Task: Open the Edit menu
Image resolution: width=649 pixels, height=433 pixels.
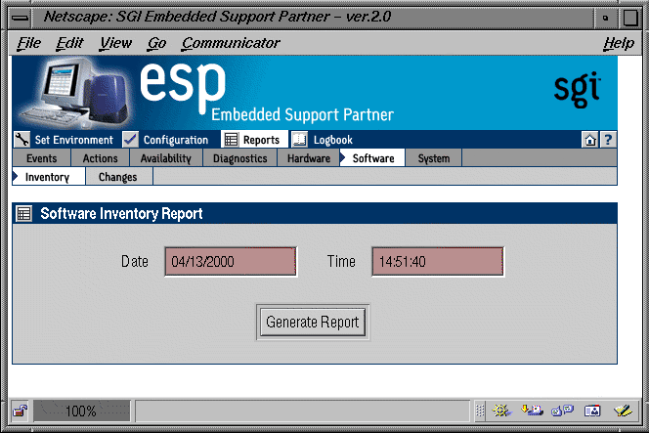Action: (69, 43)
